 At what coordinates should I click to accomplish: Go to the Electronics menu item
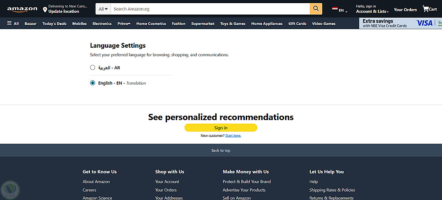[102, 24]
